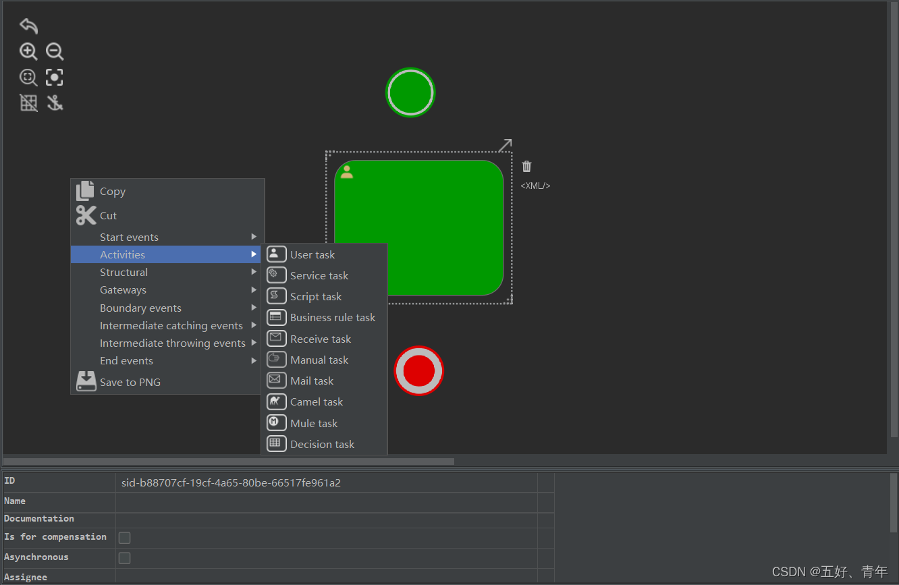Viewport: 899px width, 585px height.
Task: Choose Cut from the context menu
Action: coord(167,215)
